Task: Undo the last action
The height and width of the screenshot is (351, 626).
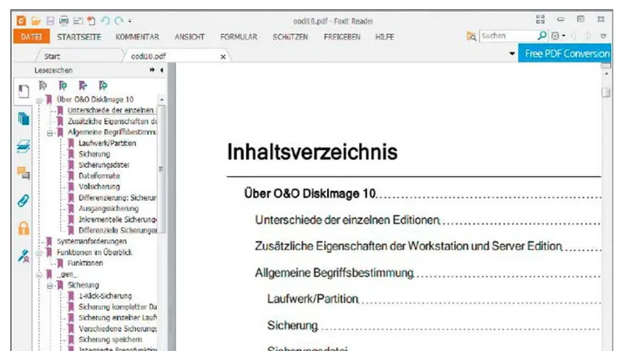Action: [x=105, y=21]
